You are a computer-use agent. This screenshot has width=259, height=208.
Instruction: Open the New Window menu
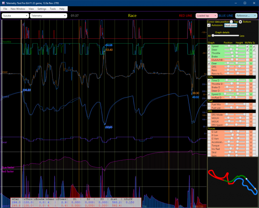[18, 9]
